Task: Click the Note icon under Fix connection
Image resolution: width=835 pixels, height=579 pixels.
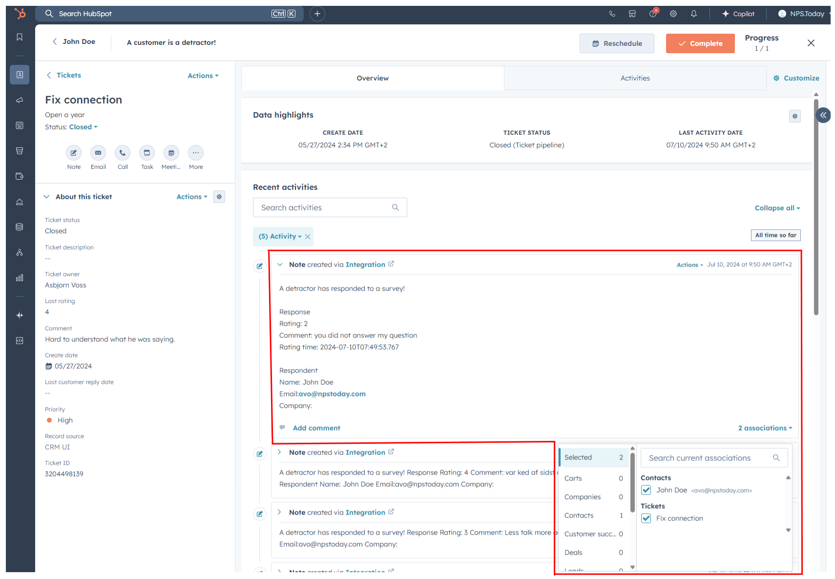Action: 74,153
